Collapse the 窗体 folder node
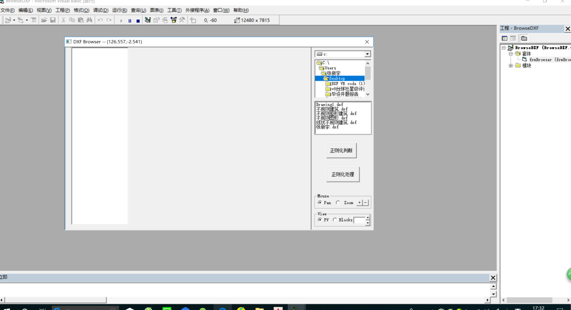 point(511,53)
